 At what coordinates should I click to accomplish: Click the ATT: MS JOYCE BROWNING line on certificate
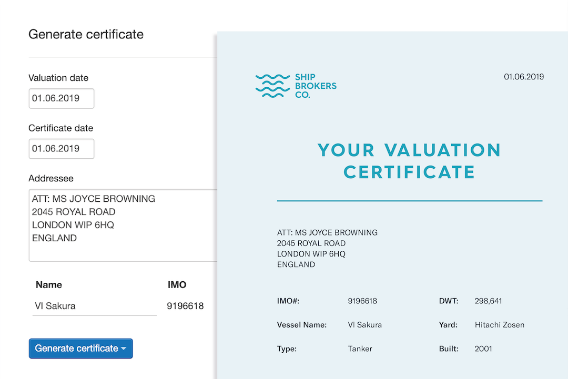tap(328, 233)
